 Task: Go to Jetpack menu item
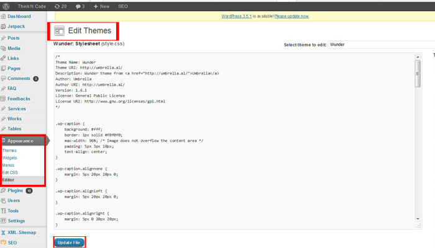tap(16, 27)
